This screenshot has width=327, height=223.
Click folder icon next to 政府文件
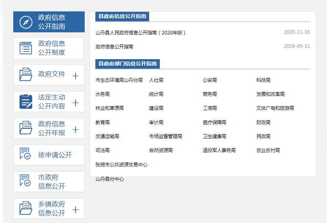26,74
